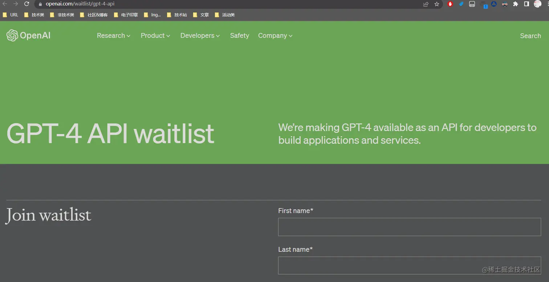This screenshot has width=549, height=282.
Task: Open the Safety page
Action: click(x=240, y=36)
